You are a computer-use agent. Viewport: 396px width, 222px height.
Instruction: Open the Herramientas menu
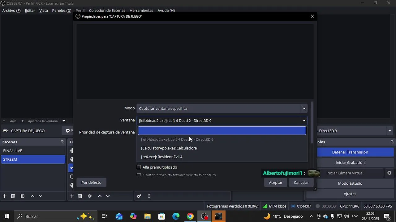(x=141, y=10)
